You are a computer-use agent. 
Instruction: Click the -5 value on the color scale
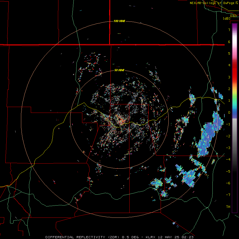pyautogui.click(x=228, y=172)
